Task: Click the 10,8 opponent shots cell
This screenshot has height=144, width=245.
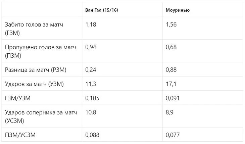Action: point(91,112)
